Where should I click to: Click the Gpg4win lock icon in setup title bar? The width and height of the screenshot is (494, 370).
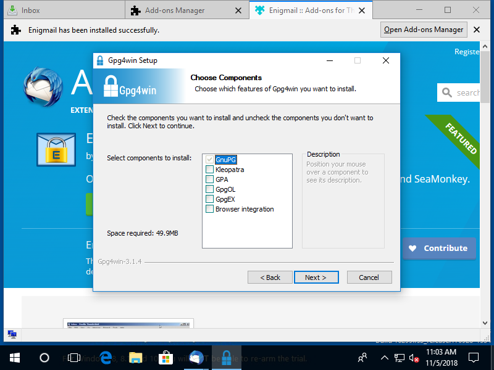[x=100, y=60]
